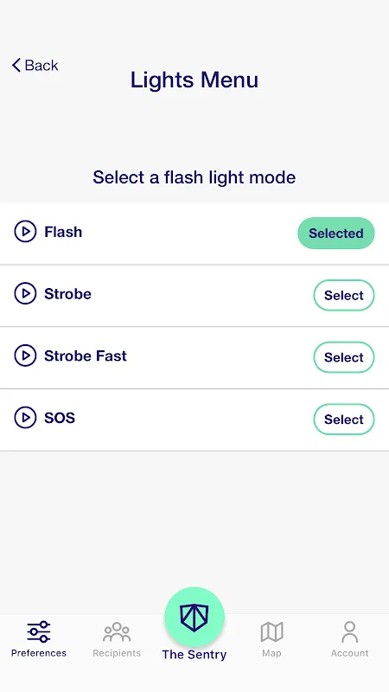This screenshot has width=389, height=692.
Task: Tap the Sentry shield icon
Action: pyautogui.click(x=194, y=617)
